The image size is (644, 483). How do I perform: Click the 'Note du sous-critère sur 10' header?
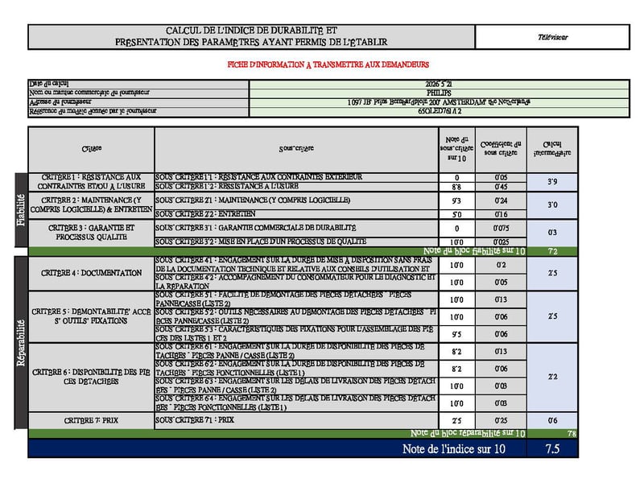point(456,149)
